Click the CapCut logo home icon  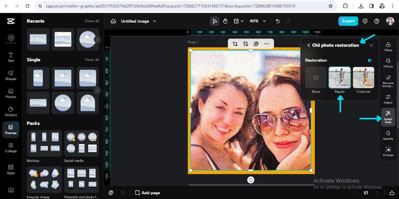click(x=11, y=21)
